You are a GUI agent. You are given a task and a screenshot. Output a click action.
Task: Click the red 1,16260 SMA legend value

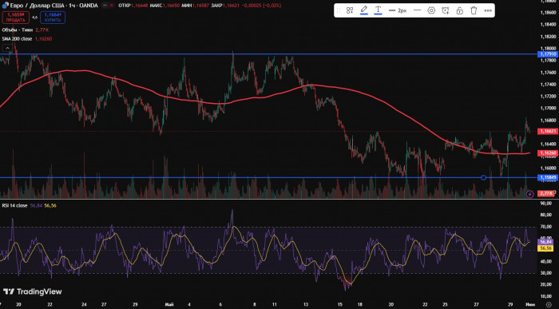tap(43, 39)
